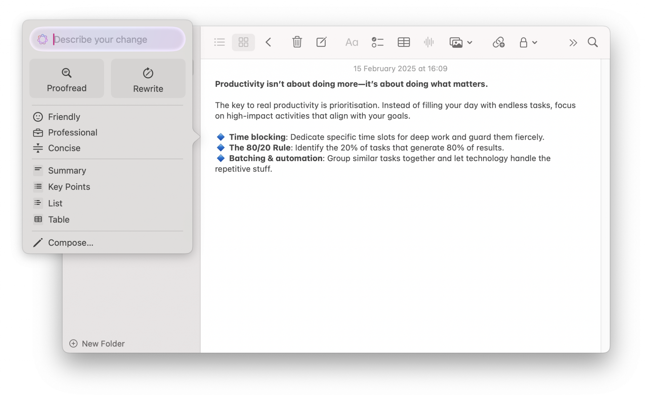Select Summary in Writing Tools

[67, 170]
